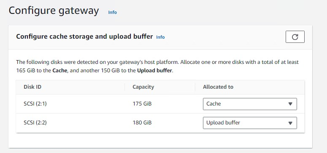Click the Configure gateway page title
327x153 pixels.
coord(54,11)
